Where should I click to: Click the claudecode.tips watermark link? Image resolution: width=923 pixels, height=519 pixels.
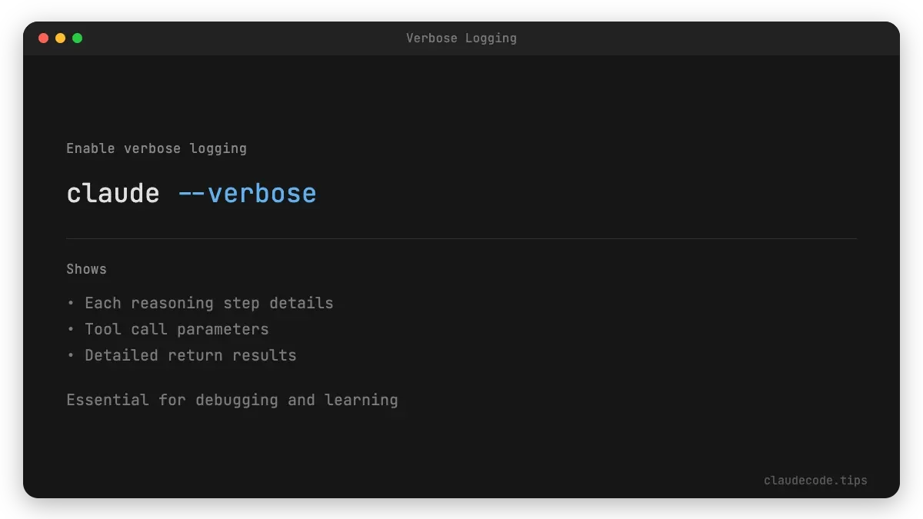(x=815, y=480)
